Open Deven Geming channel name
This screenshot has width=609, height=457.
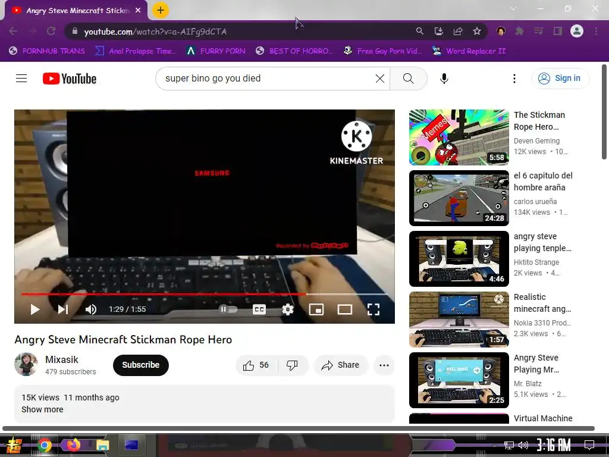pos(537,141)
